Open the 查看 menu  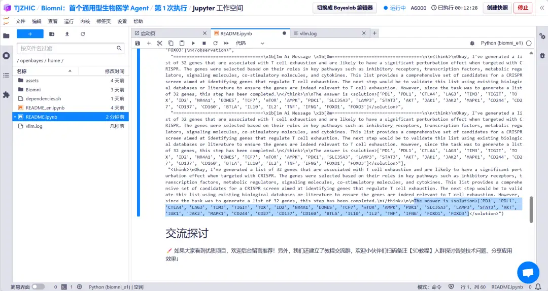(52, 21)
